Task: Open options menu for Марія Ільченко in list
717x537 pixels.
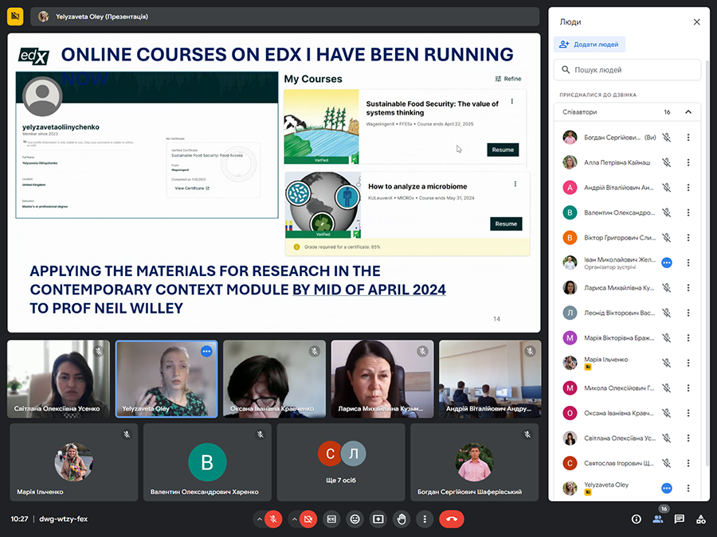Action: coord(688,363)
